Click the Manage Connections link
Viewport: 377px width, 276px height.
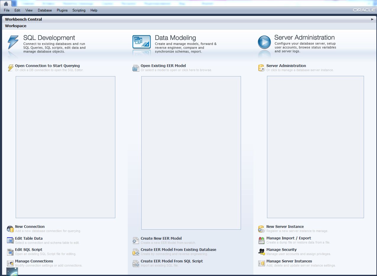(x=34, y=261)
